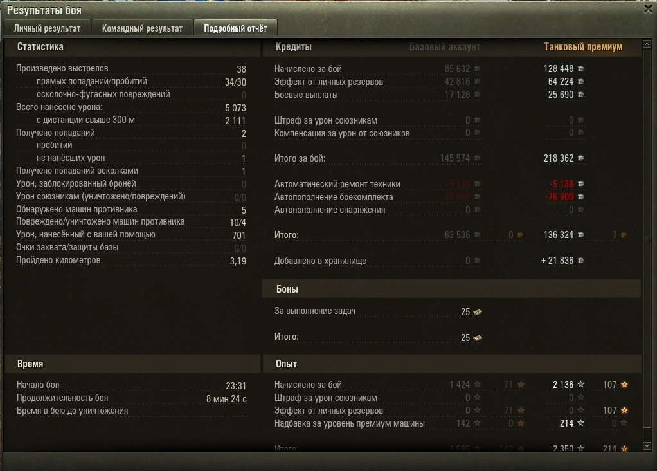The width and height of the screenshot is (657, 471).
Task: Close the Результаты боя window
Action: [648, 9]
